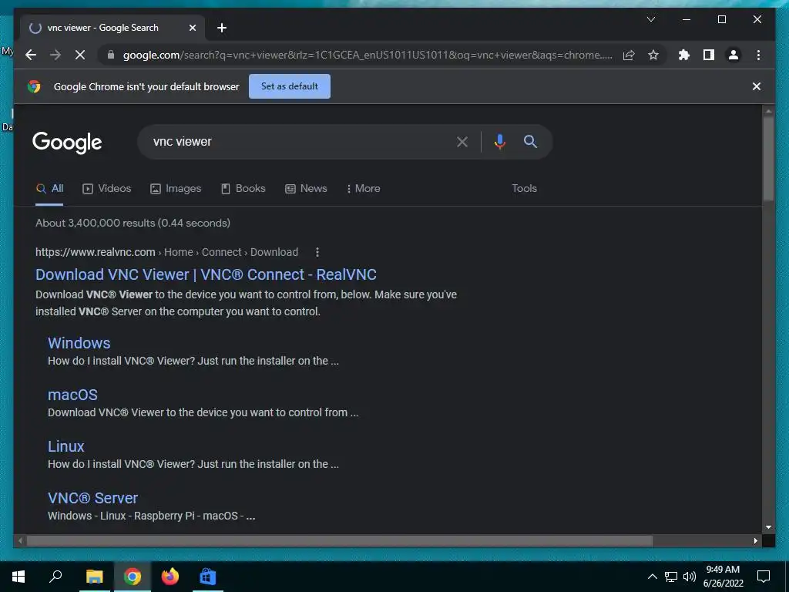The image size is (789, 592).
Task: Show hidden tray icons chevron
Action: (652, 577)
